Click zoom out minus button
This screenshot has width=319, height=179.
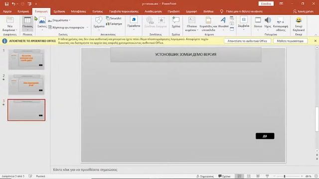274,176
